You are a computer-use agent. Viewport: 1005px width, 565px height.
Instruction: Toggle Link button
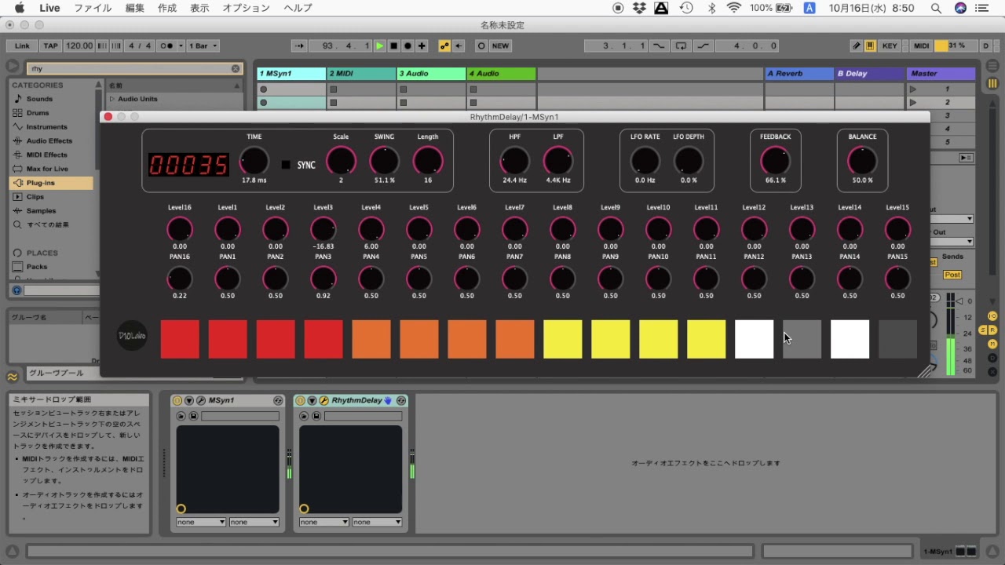(x=22, y=46)
